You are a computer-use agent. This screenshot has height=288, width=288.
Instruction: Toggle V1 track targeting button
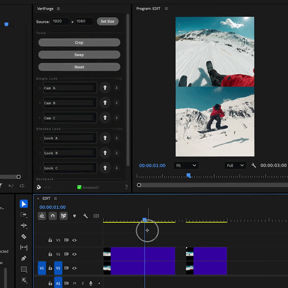[x=58, y=268]
